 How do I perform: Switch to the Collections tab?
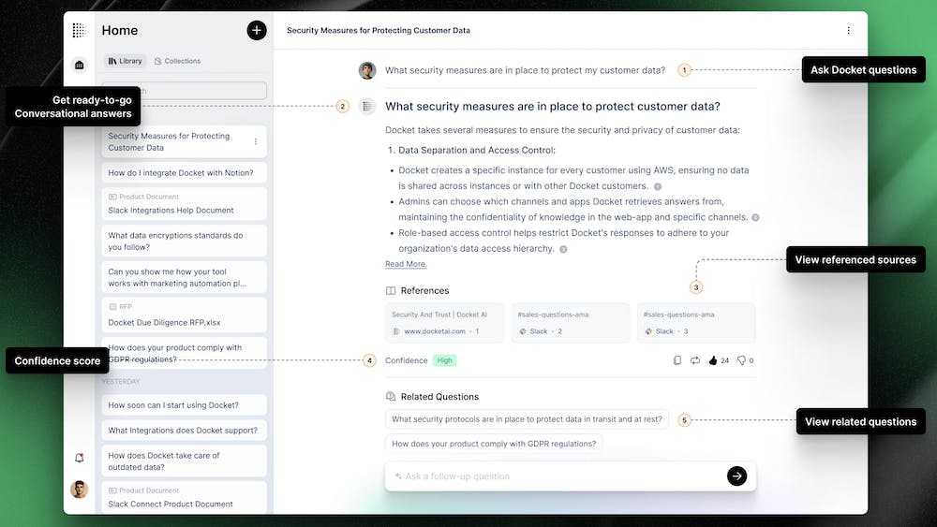[x=177, y=61]
